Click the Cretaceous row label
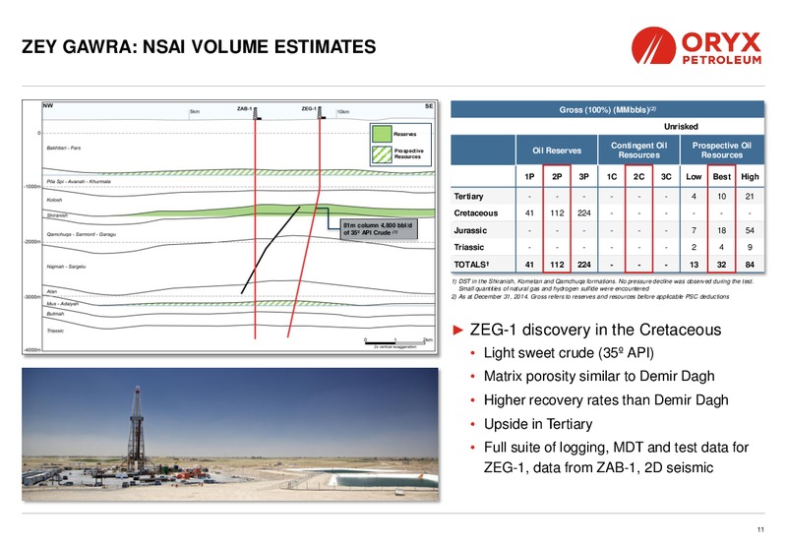The image size is (787, 545). (475, 212)
